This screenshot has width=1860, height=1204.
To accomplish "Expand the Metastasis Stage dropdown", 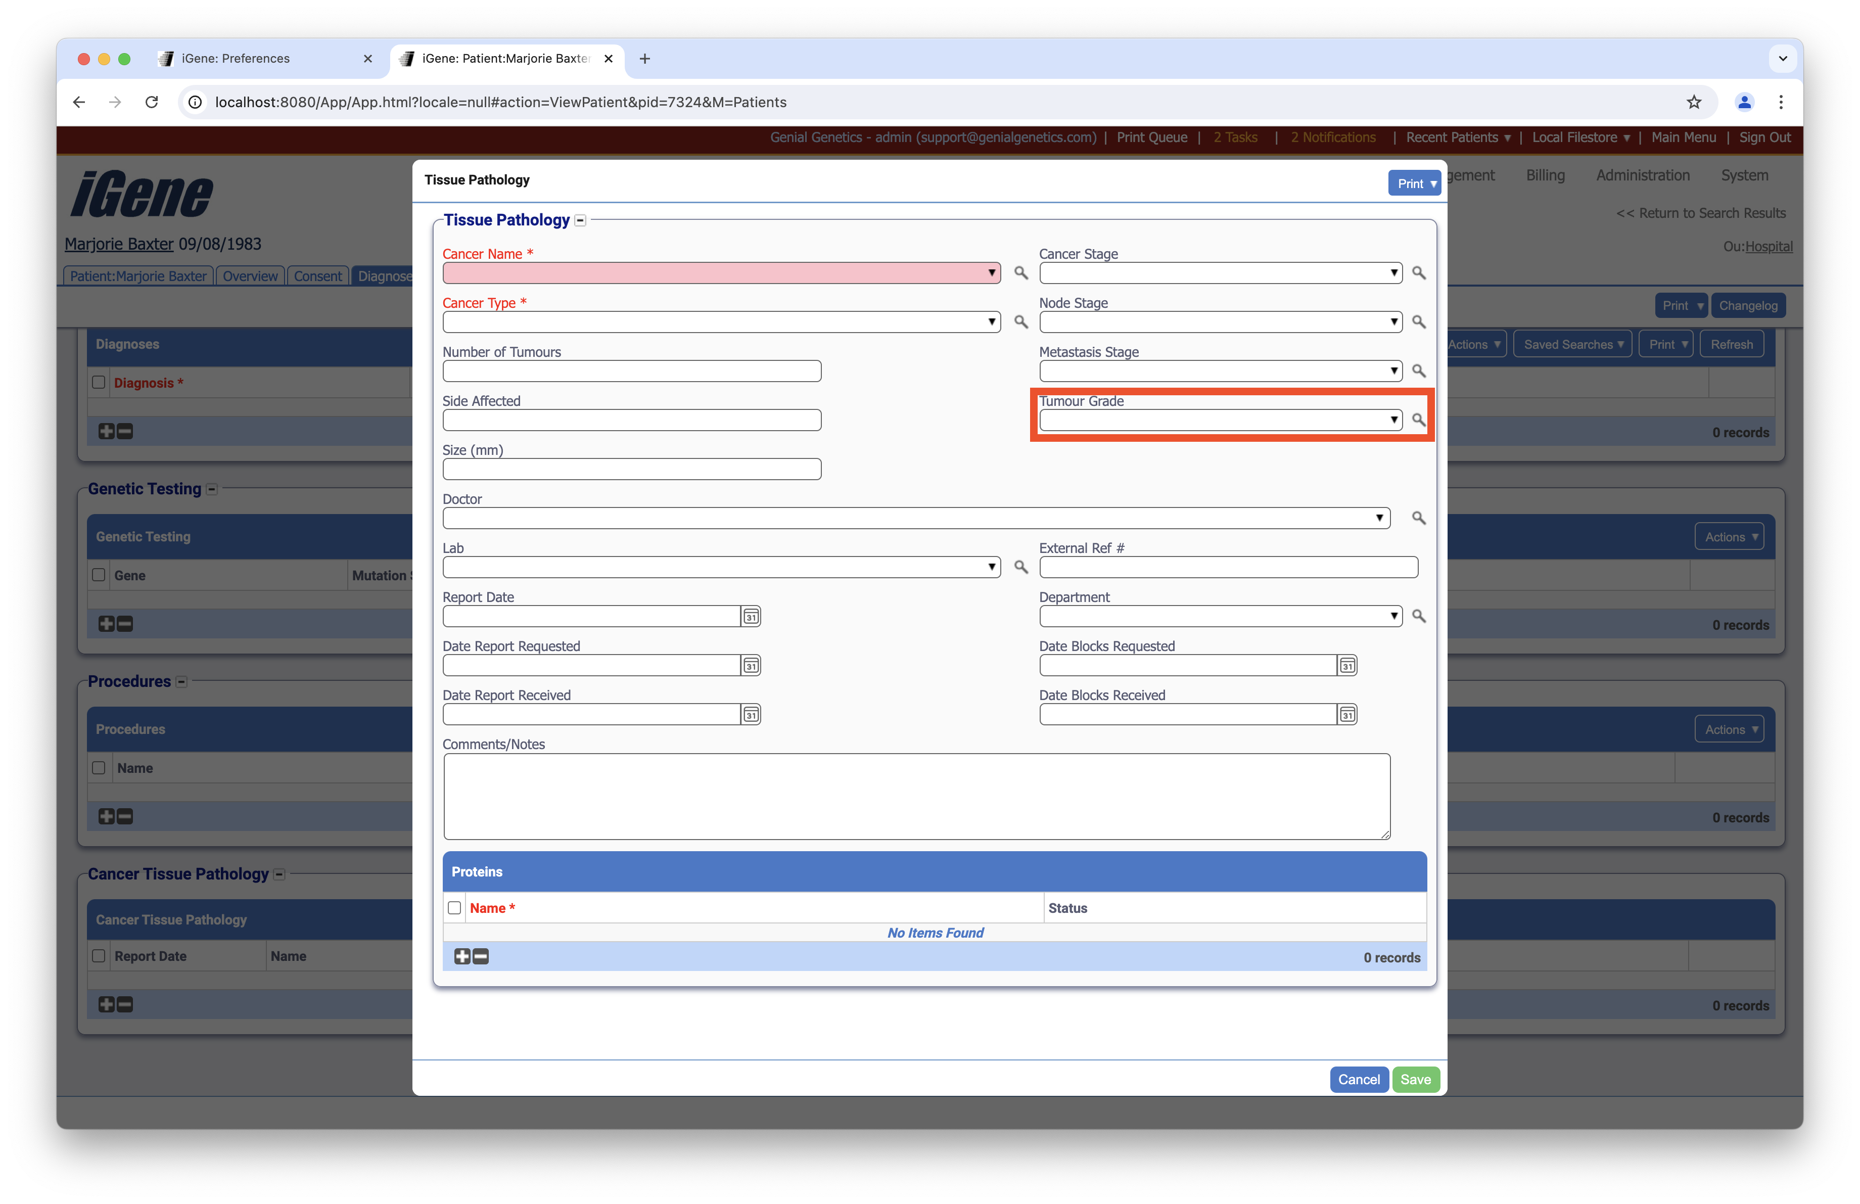I will tap(1220, 371).
